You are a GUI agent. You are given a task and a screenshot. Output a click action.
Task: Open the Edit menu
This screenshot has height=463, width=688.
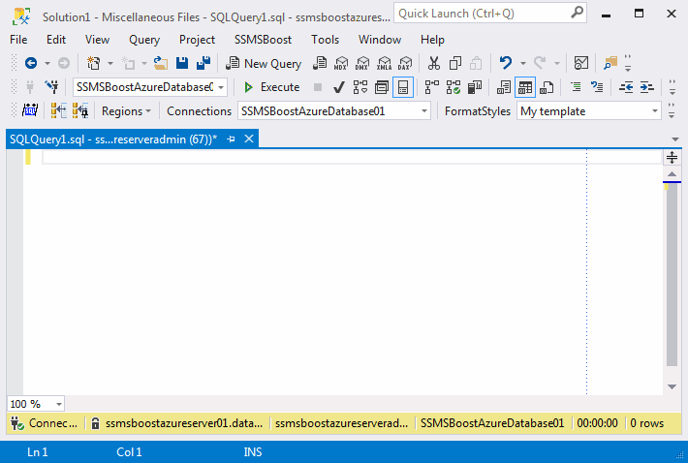click(56, 40)
